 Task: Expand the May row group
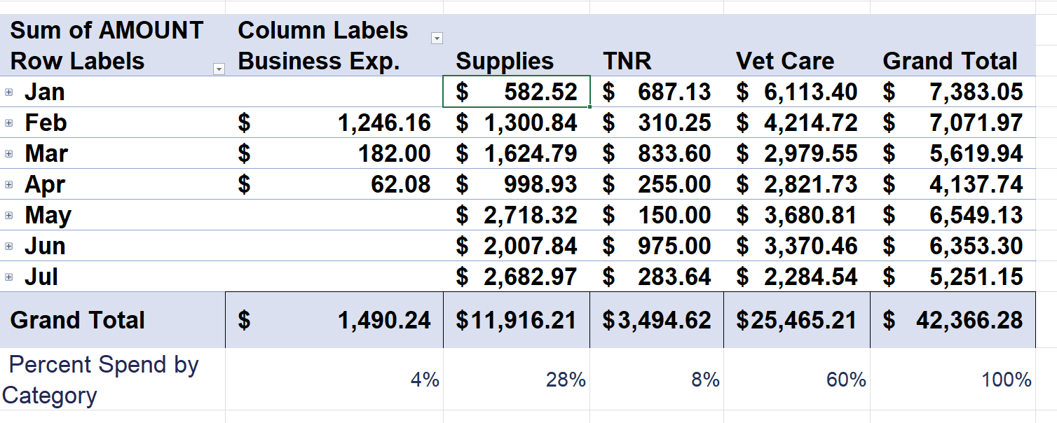8,215
